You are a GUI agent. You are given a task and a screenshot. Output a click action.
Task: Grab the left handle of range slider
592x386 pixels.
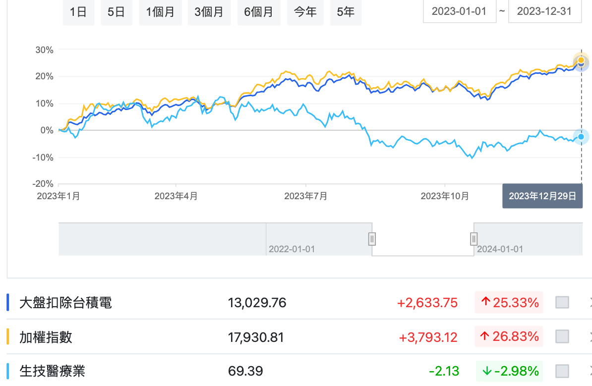click(x=372, y=239)
